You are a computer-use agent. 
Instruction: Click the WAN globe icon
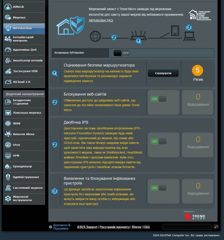pyautogui.click(x=8, y=123)
